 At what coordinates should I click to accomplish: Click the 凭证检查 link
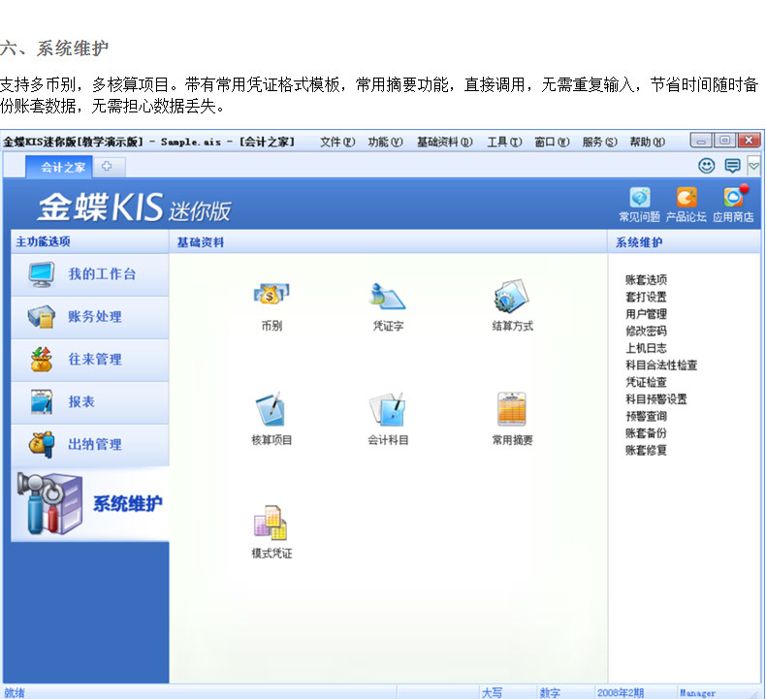pos(646,383)
